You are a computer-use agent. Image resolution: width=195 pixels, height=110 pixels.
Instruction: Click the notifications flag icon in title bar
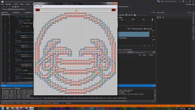point(158,2)
